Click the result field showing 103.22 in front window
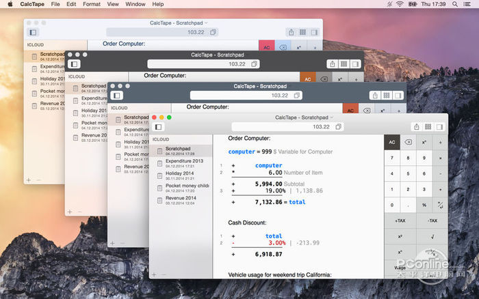Viewport: 479px width, 299px height. (x=287, y=127)
